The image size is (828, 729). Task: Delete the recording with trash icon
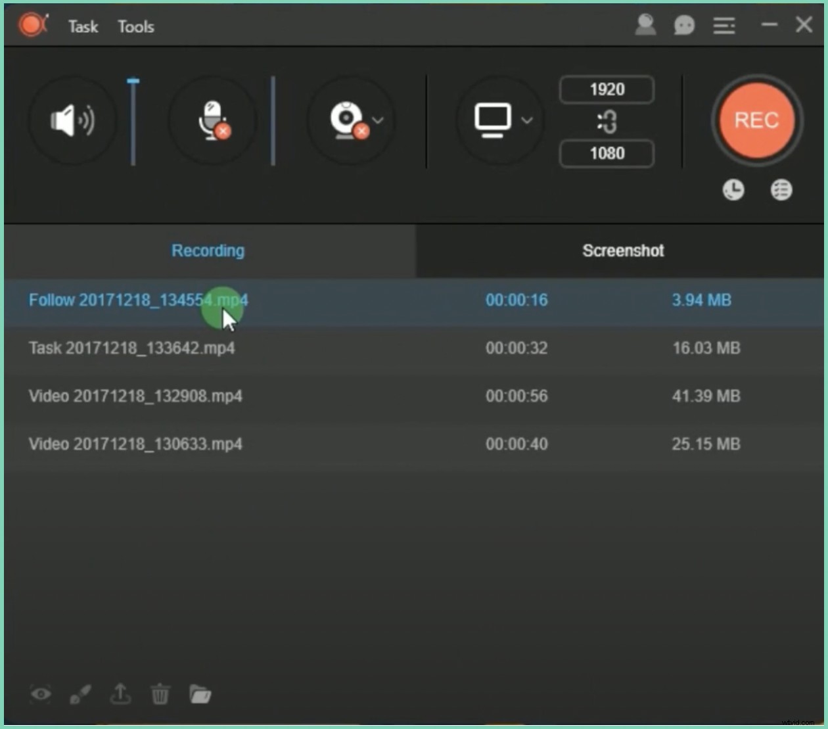(160, 694)
